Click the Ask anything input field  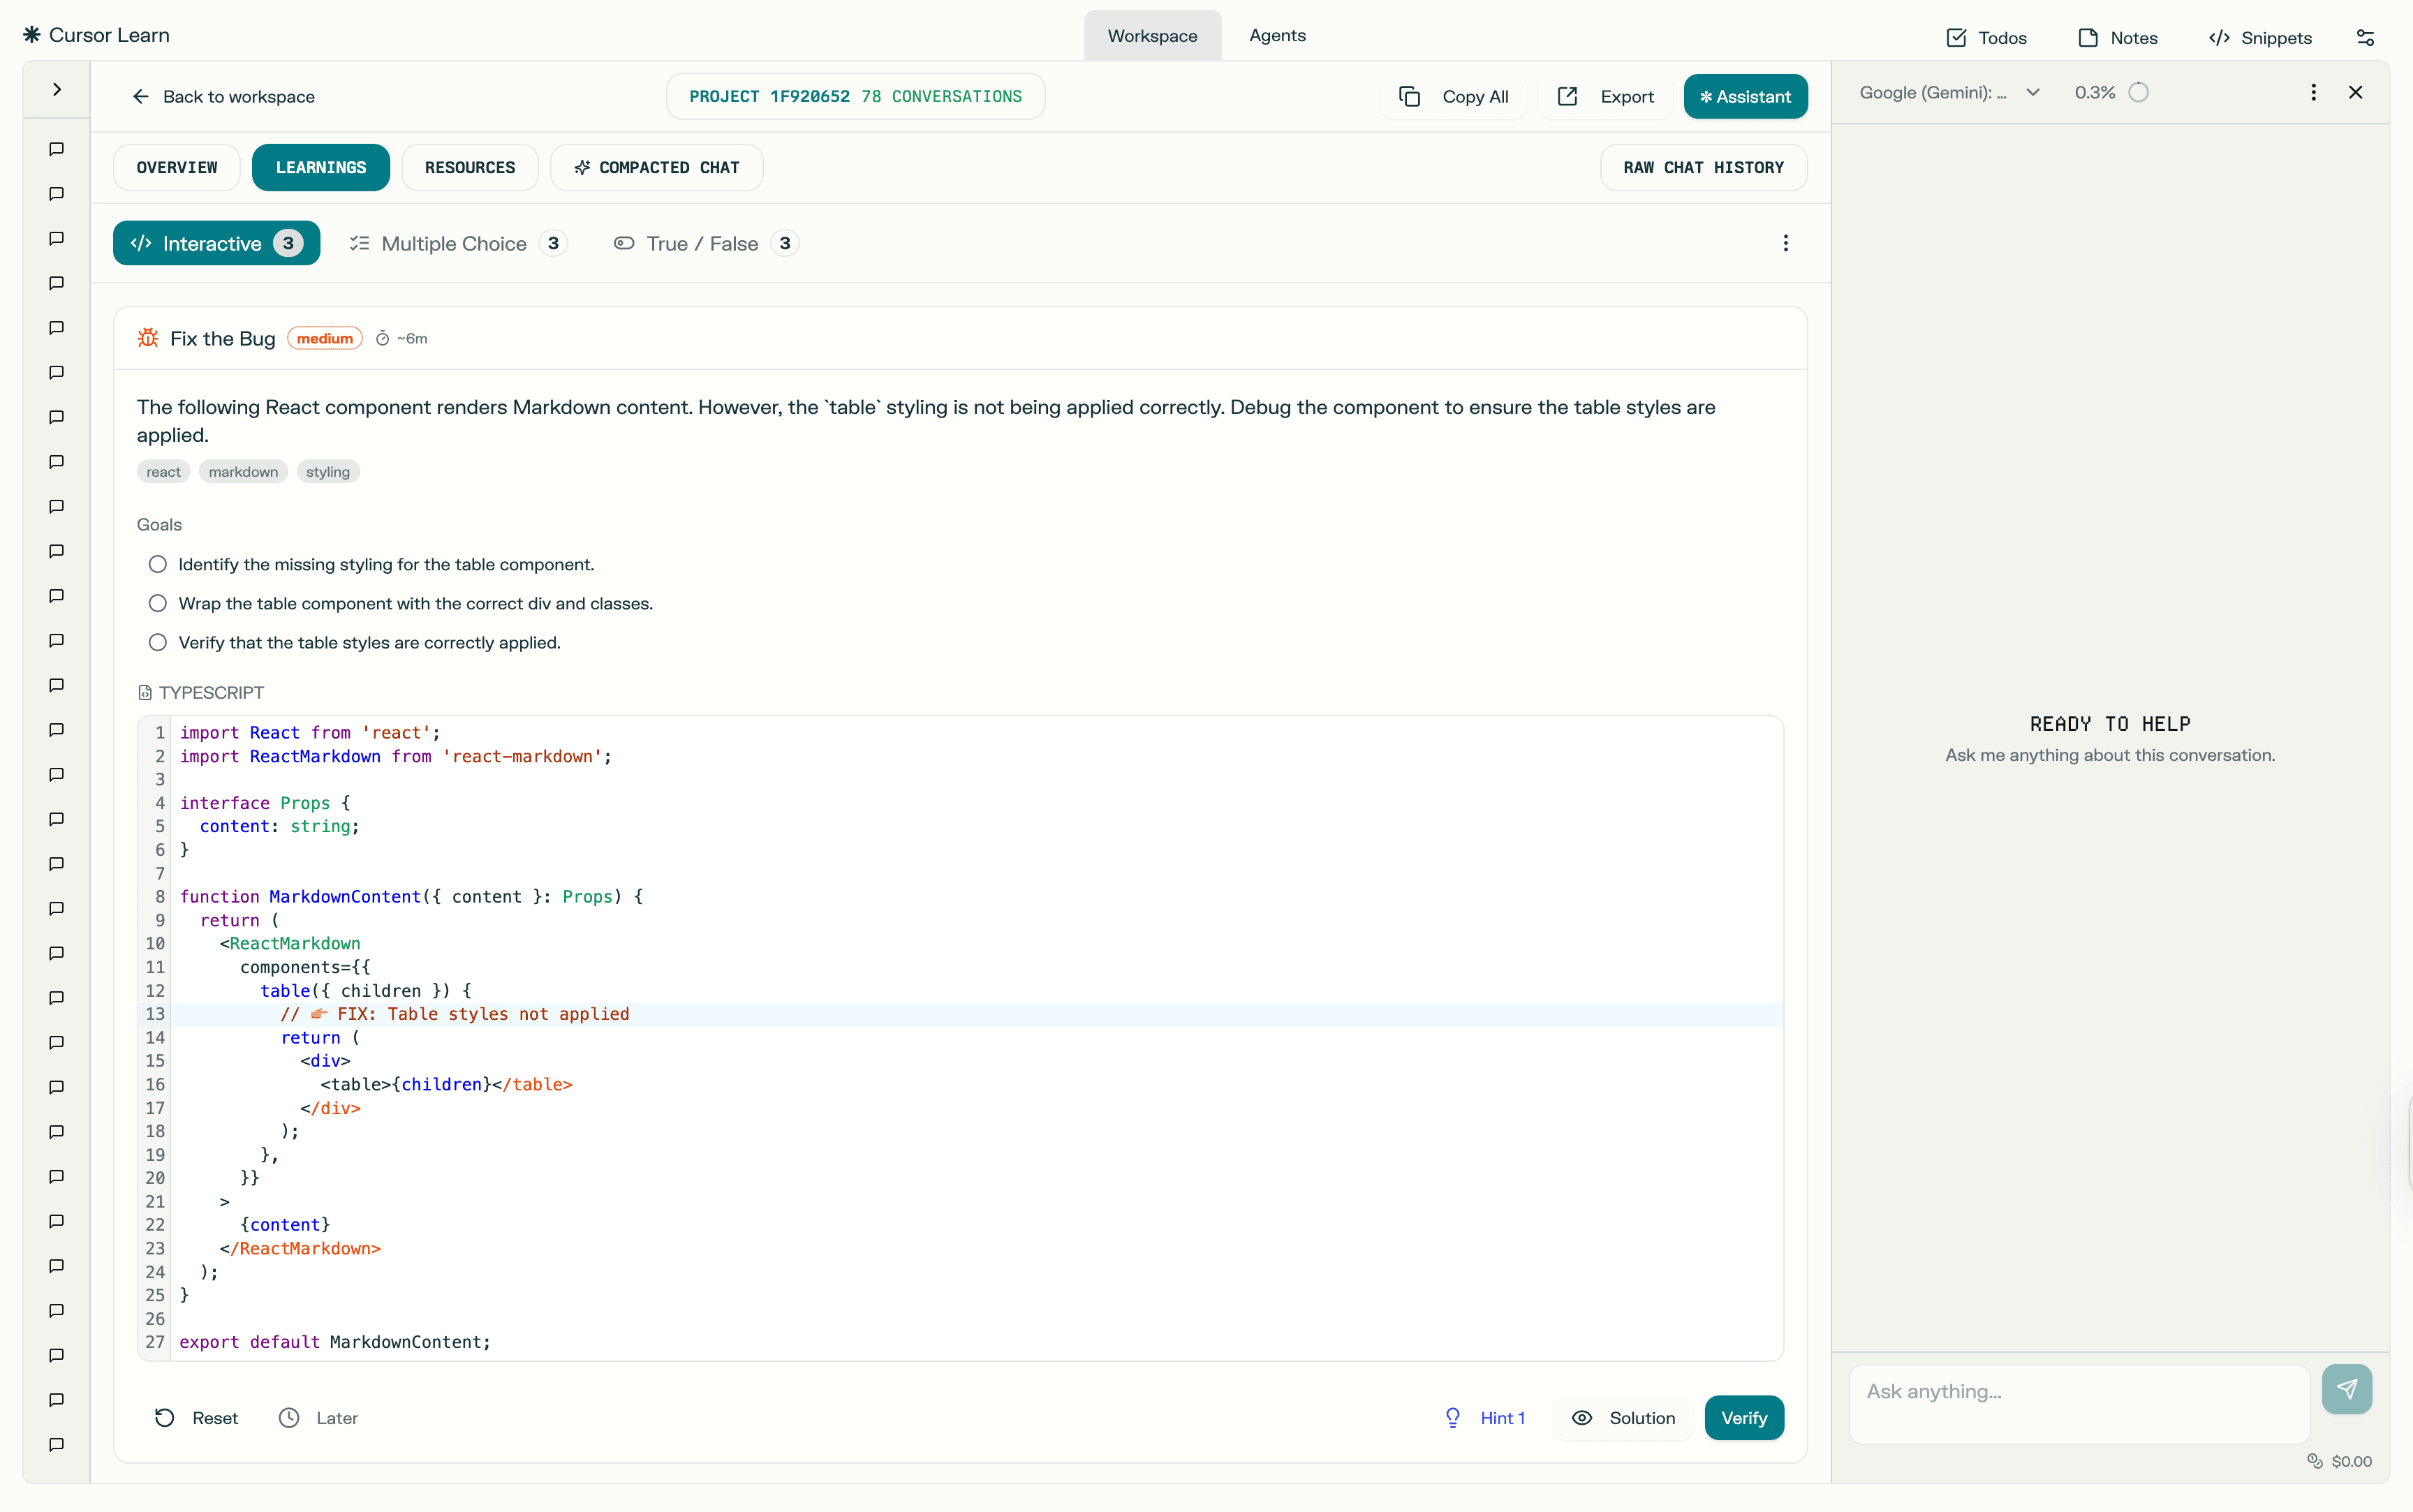[2078, 1402]
